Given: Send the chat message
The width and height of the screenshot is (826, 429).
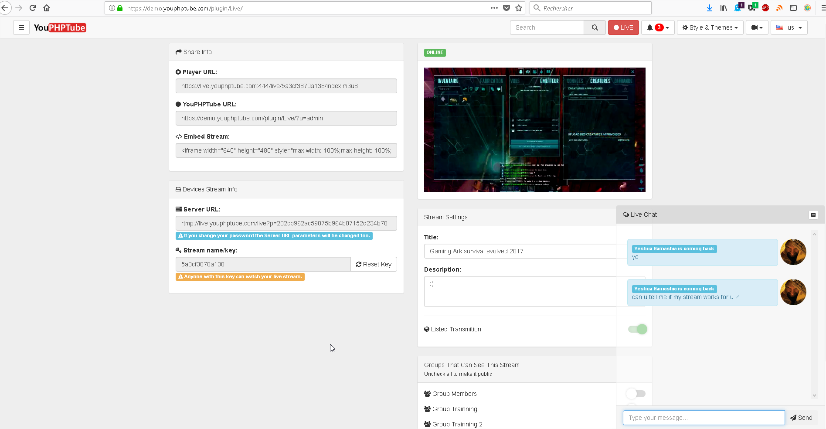Looking at the screenshot, I should pos(801,418).
